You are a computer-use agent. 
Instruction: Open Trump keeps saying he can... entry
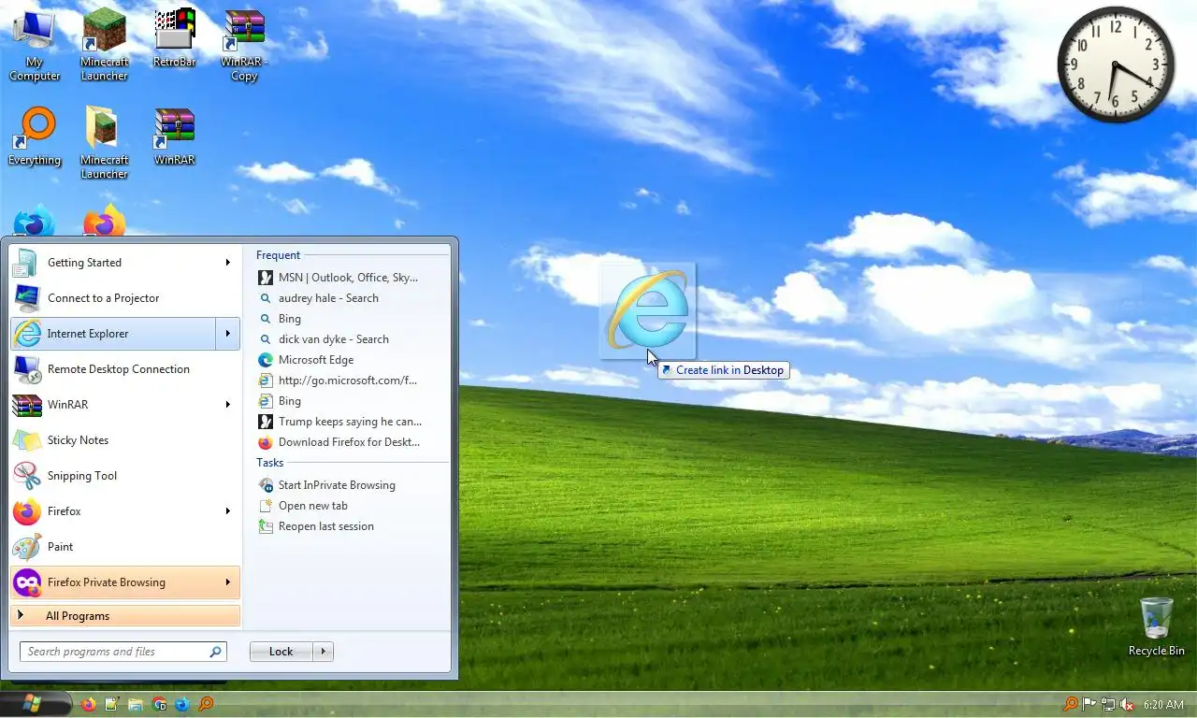point(350,422)
